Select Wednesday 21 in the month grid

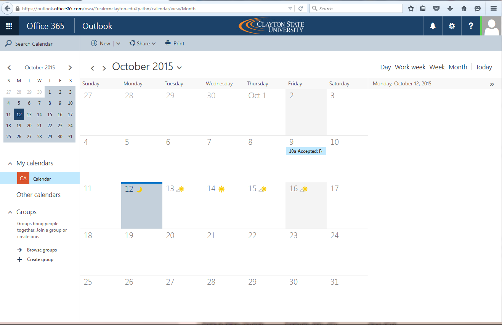(x=224, y=251)
